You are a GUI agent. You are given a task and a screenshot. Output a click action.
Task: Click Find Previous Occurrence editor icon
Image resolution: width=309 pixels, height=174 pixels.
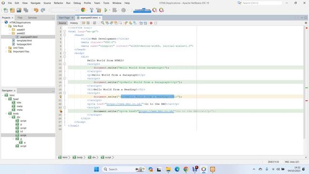click(107, 23)
